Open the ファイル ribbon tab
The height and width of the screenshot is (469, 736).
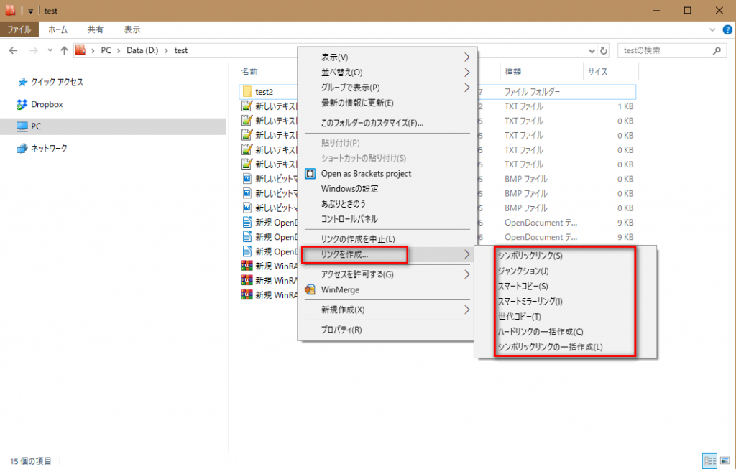point(19,29)
